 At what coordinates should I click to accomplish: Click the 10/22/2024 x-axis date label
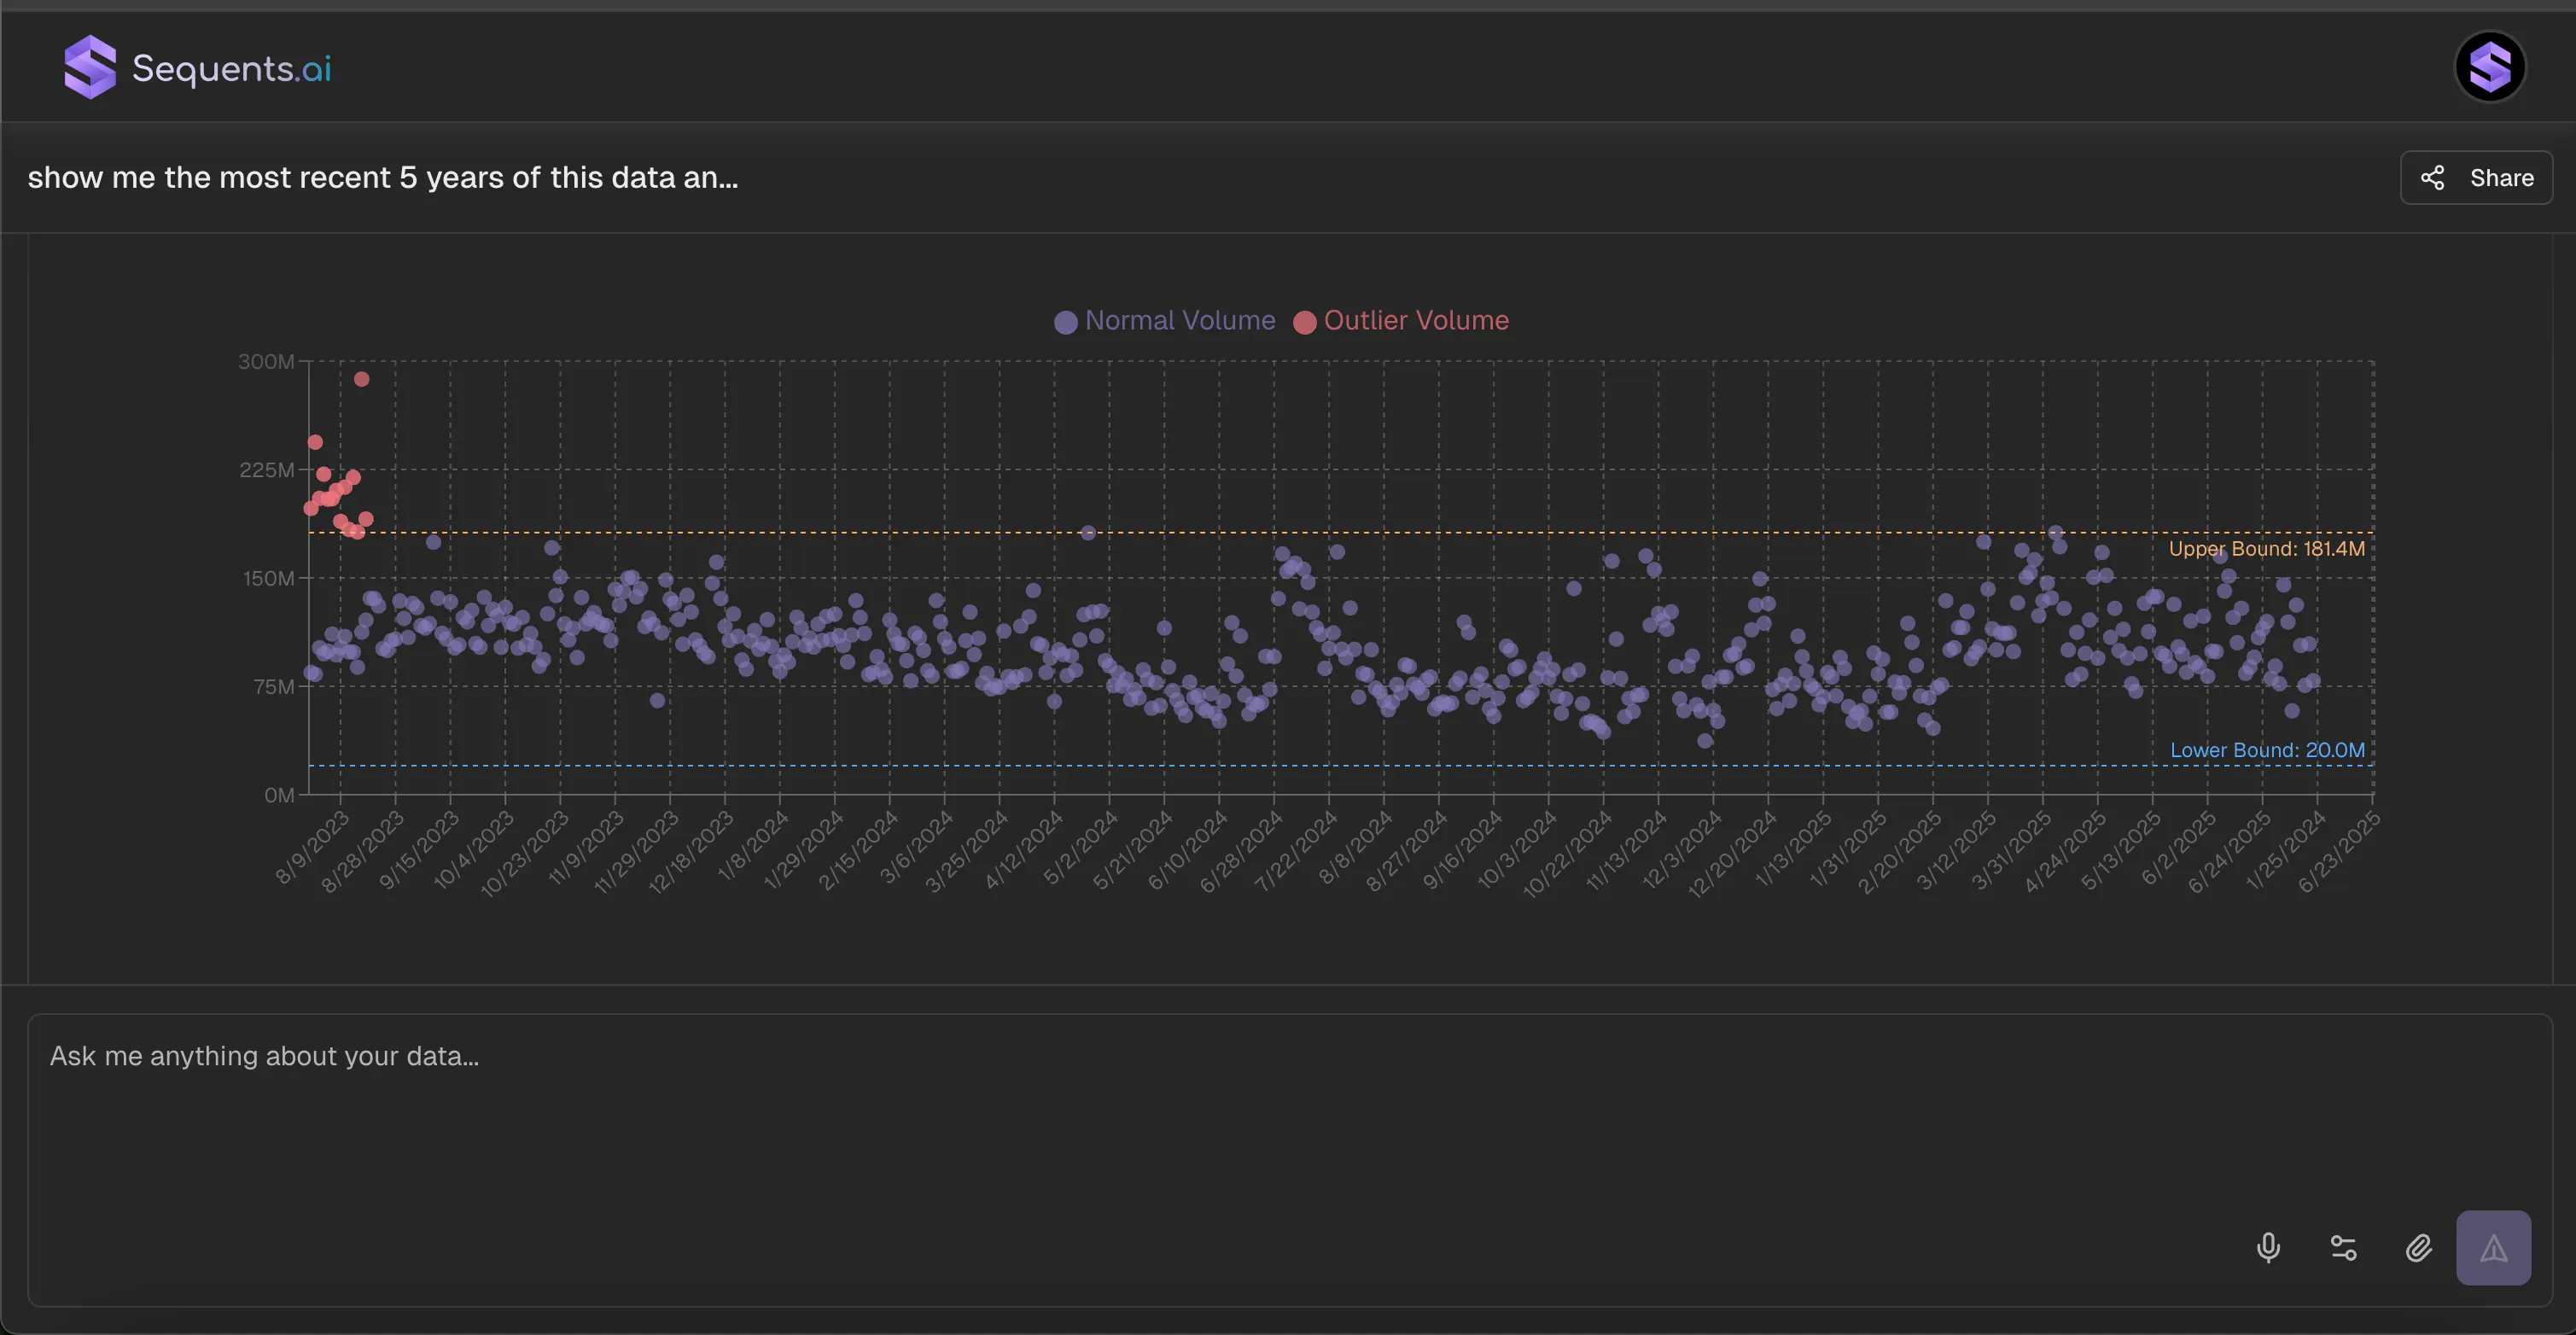tap(1567, 854)
